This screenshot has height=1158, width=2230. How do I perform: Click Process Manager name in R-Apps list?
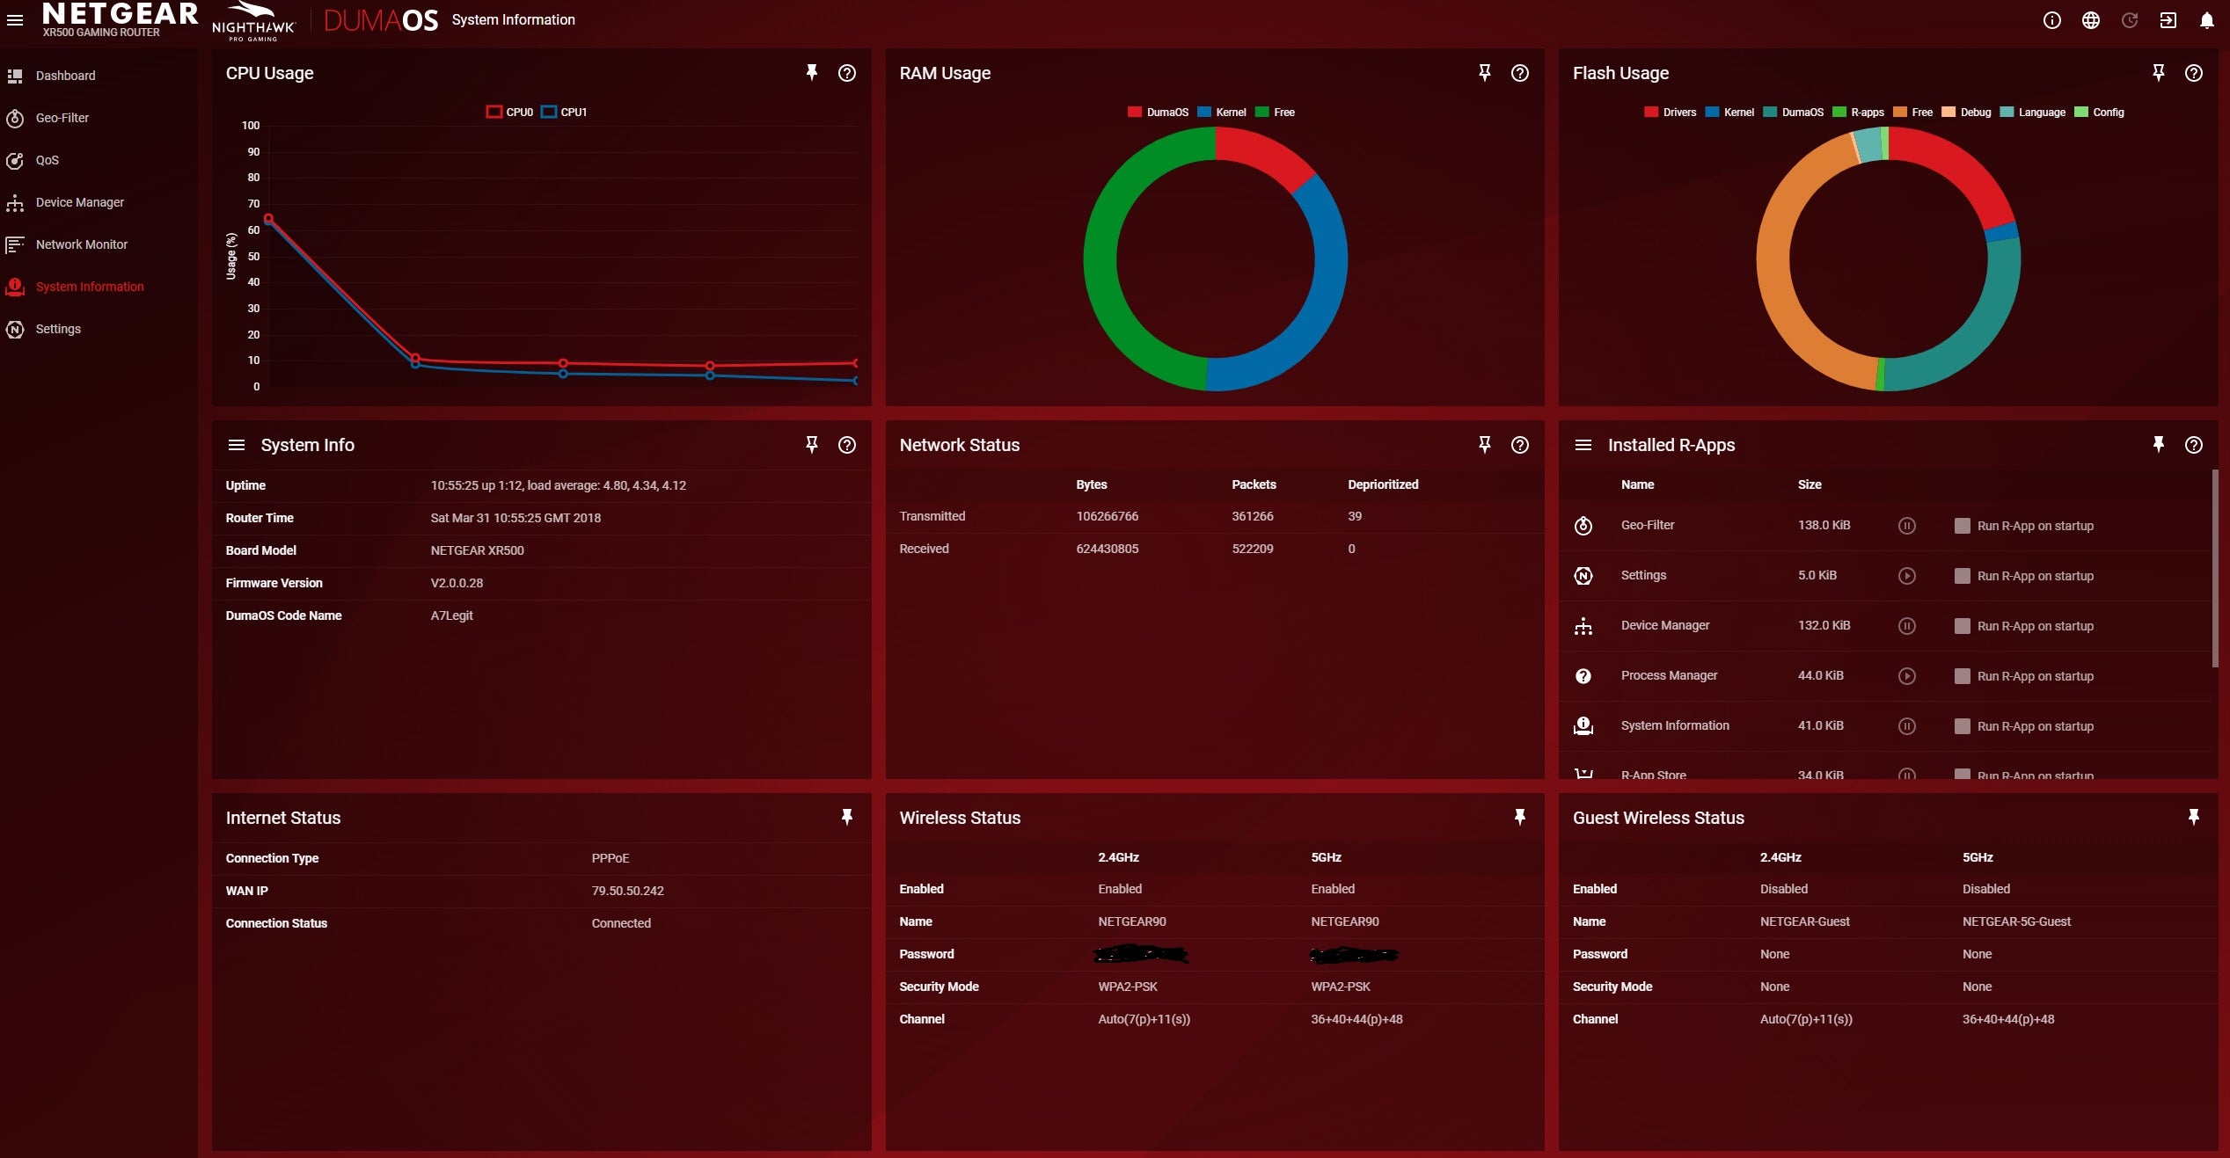tap(1669, 675)
